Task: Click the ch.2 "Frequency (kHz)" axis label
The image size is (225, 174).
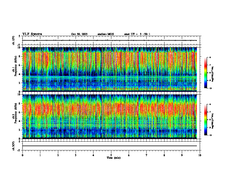Action: tap(16, 113)
